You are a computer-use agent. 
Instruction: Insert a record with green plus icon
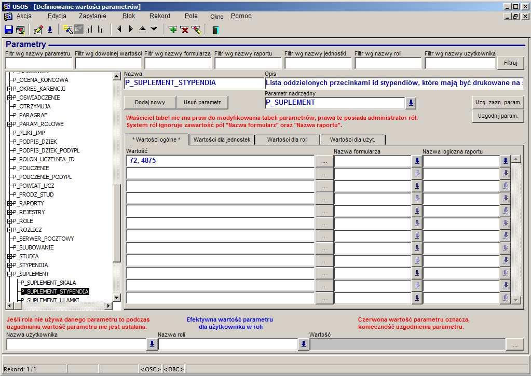tap(173, 30)
